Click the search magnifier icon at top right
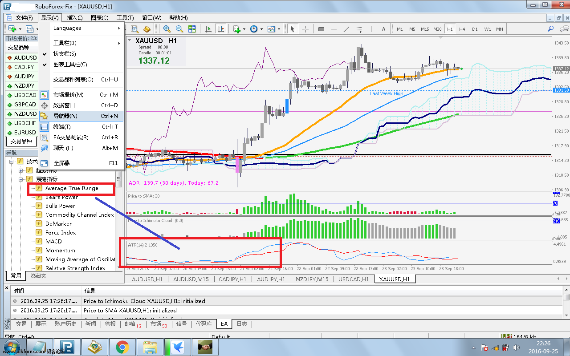 tap(551, 29)
